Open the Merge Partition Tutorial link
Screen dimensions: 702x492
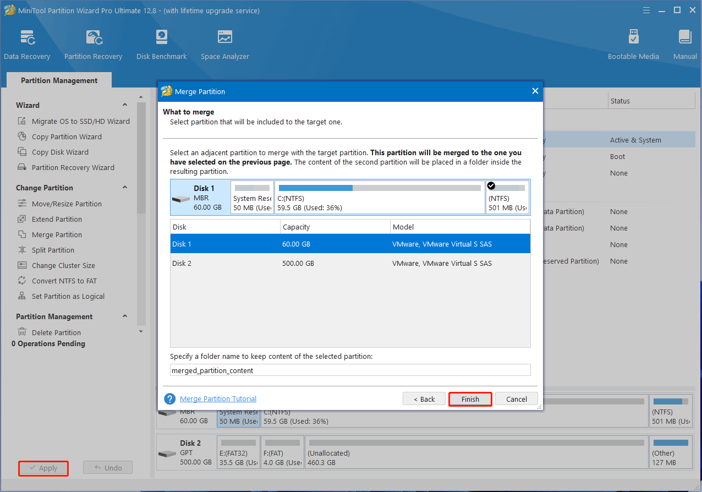click(218, 398)
